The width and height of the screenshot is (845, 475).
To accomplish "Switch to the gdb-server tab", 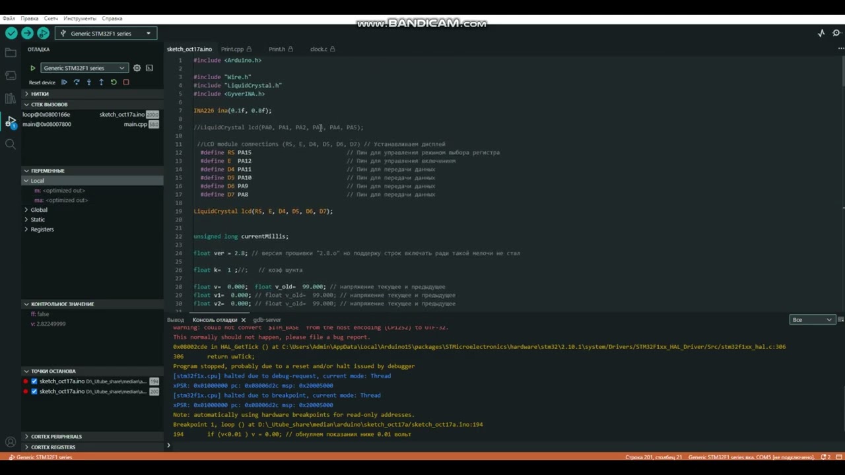I will [x=267, y=320].
